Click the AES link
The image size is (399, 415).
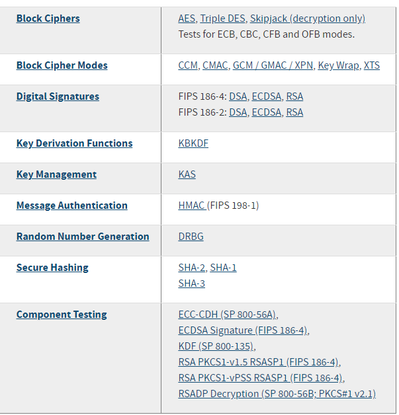187,19
